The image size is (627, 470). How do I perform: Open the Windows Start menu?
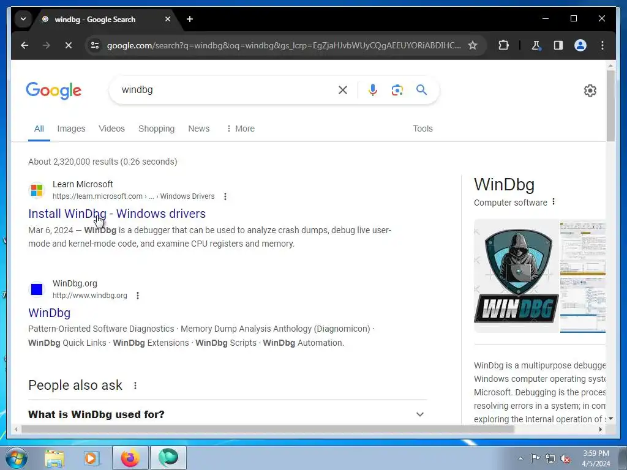[17, 458]
